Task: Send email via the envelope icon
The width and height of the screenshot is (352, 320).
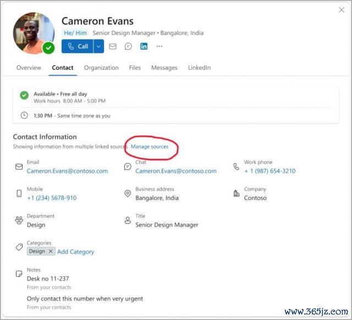Action: pyautogui.click(x=113, y=46)
